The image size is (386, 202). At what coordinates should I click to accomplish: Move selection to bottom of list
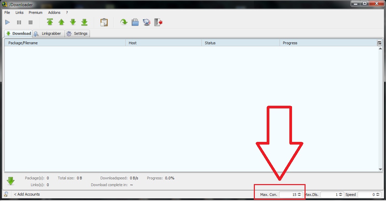click(x=85, y=22)
